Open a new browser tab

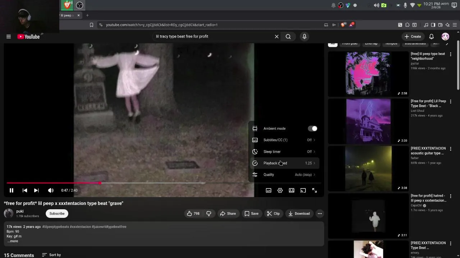click(x=87, y=15)
